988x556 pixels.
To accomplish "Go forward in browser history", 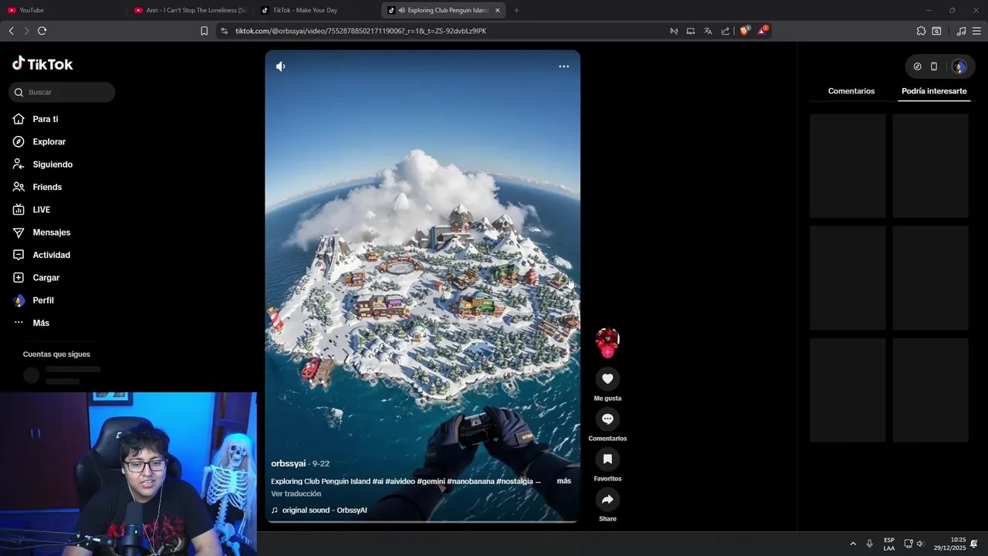I will click(26, 31).
